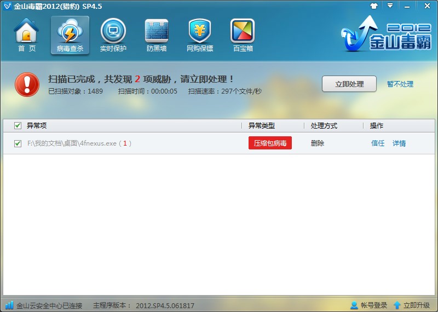
Task: Click the account login user icon
Action: coord(354,305)
